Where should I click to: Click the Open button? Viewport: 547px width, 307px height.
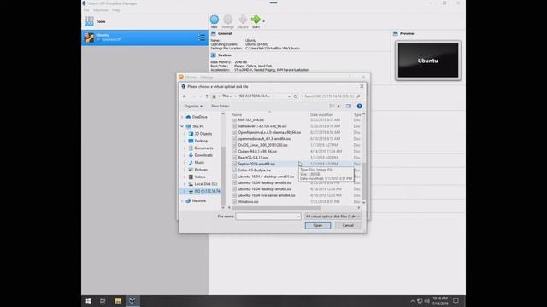(x=318, y=225)
